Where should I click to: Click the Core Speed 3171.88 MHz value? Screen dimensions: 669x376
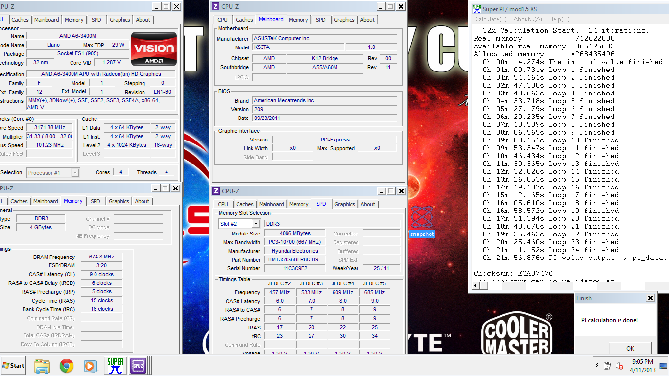(49, 127)
